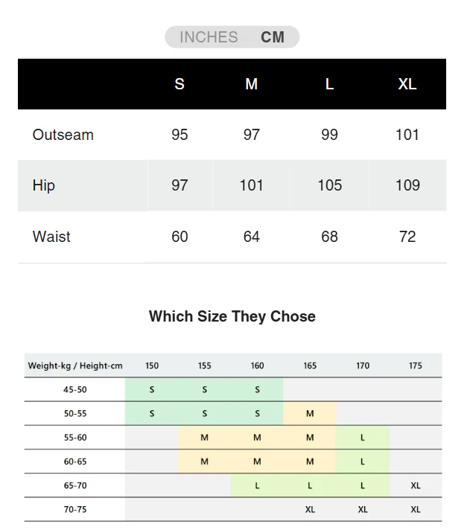
Task: Click the Waist value 68 for size L
Action: tap(329, 237)
